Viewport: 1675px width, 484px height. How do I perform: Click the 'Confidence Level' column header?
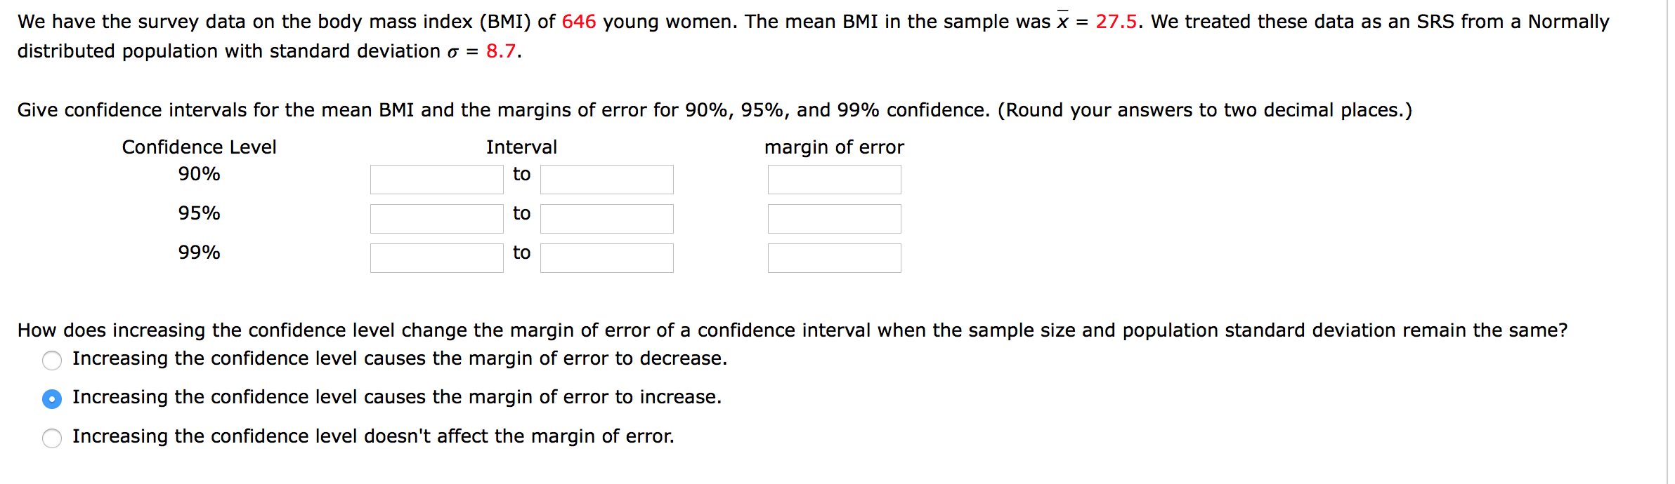(x=199, y=147)
